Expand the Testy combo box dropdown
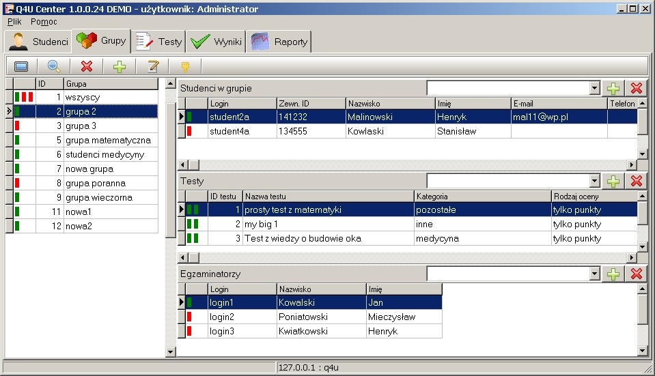 (595, 181)
